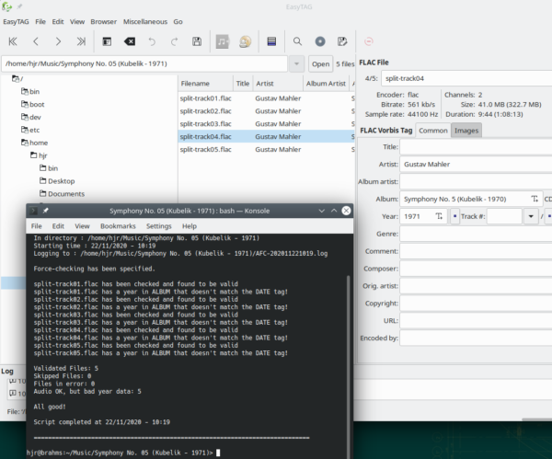This screenshot has width=552, height=459.
Task: Show artist and album view icon
Action: click(x=245, y=41)
